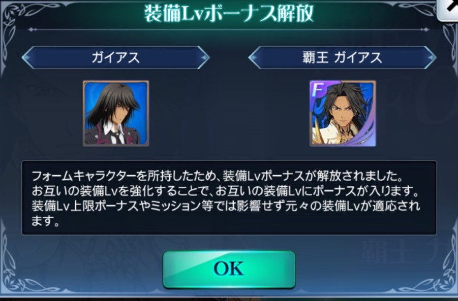Tap the line mentioning 装備Lv上限ボーナス
458x301 pixels.
226,206
